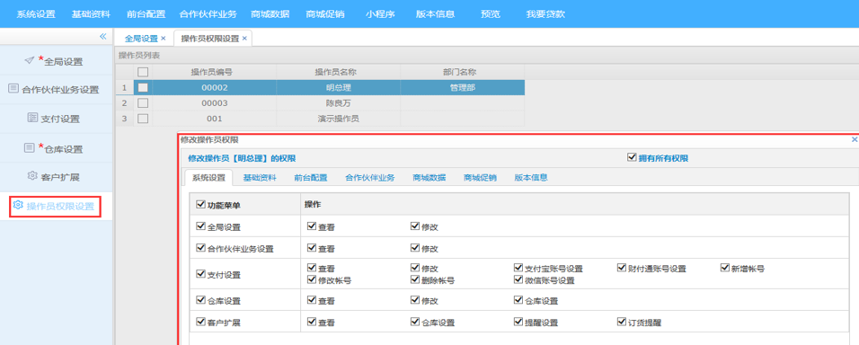Viewport: 859px width, 345px height.
Task: Toggle the select-all checkbox in operator list header
Action: pos(143,72)
